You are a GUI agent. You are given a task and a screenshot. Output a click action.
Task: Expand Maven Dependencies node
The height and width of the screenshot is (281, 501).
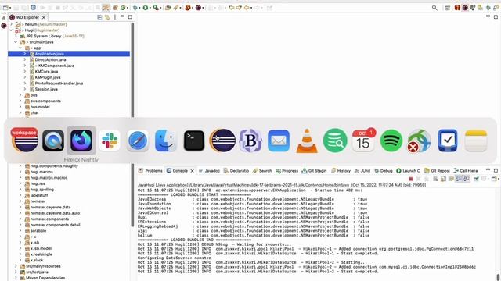point(16,278)
